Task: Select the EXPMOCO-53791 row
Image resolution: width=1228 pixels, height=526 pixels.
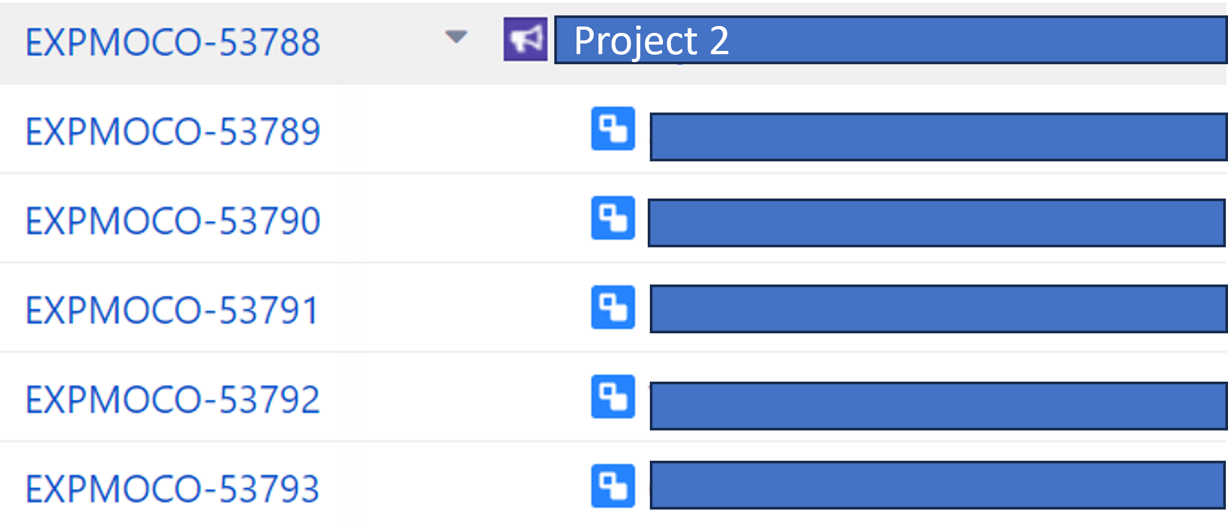Action: point(171,308)
